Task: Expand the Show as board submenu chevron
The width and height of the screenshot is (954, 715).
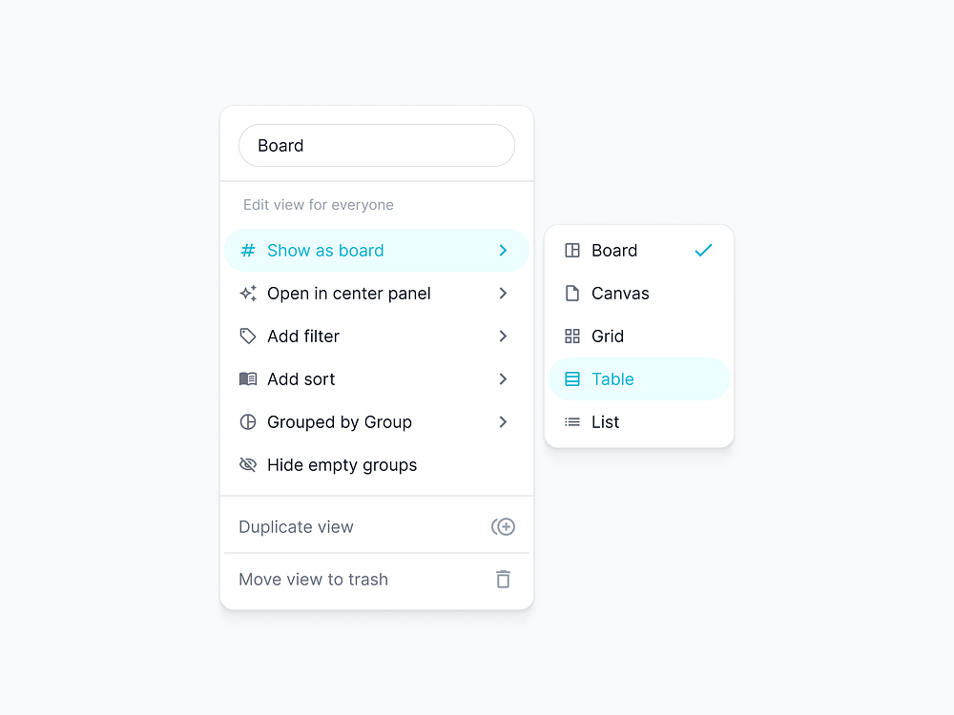Action: (x=503, y=250)
